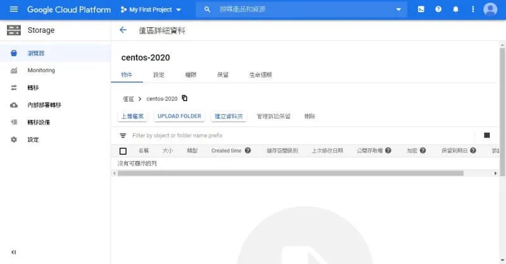The image size is (506, 264).
Task: Click the search magnifier icon
Action: point(207,9)
